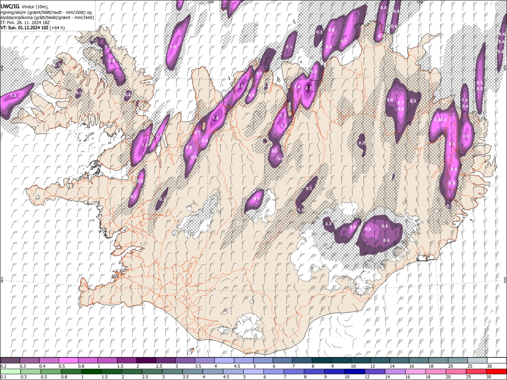Image resolution: width=507 pixels, height=380 pixels.
Task: Select the 'slydda/snjókoma' description line
Action: [47, 17]
